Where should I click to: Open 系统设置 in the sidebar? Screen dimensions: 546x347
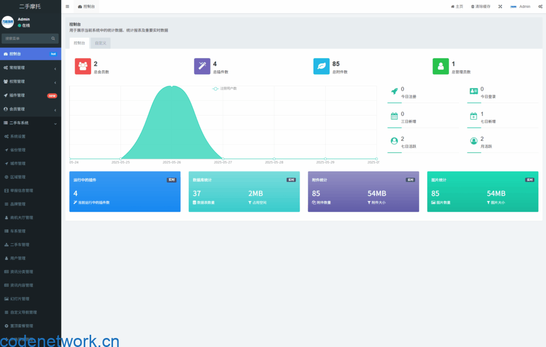tap(30, 137)
